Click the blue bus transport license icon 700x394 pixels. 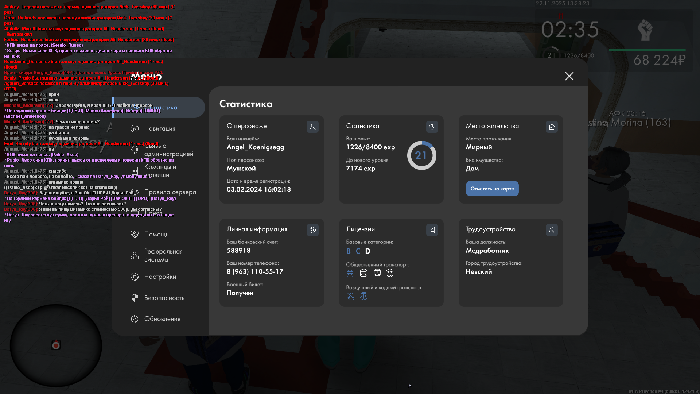[x=350, y=273]
